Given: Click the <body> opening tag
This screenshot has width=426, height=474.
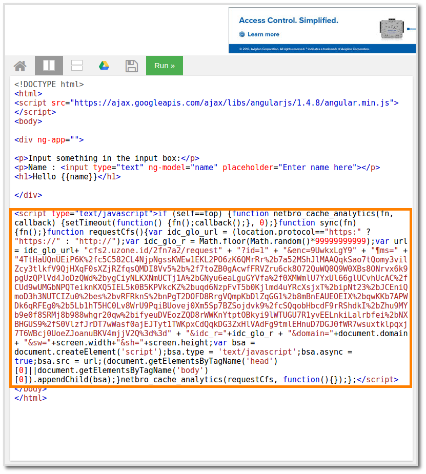Looking at the screenshot, I should click(x=28, y=121).
